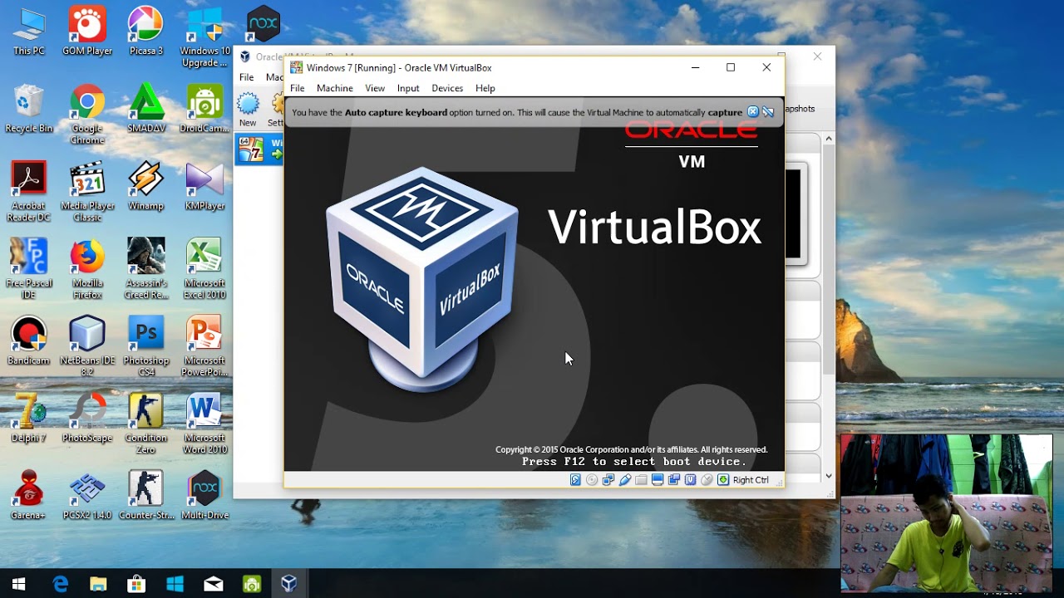Click the keyboard capture green arrow icon
Screen dimensions: 1064x598
click(723, 480)
